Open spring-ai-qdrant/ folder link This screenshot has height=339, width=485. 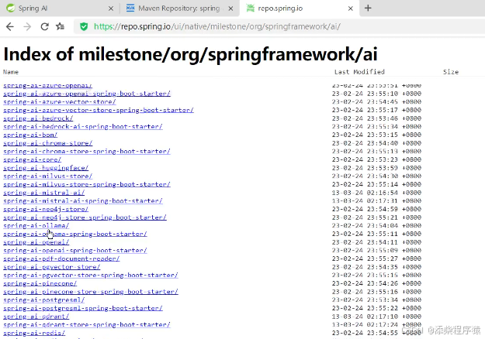click(36, 317)
